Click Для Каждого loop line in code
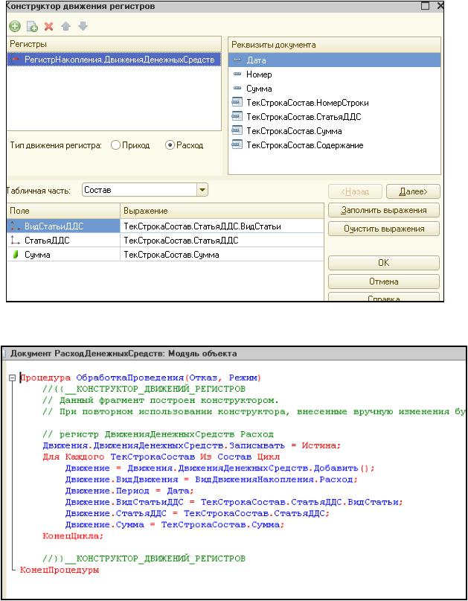This screenshot has width=468, height=601. (161, 457)
